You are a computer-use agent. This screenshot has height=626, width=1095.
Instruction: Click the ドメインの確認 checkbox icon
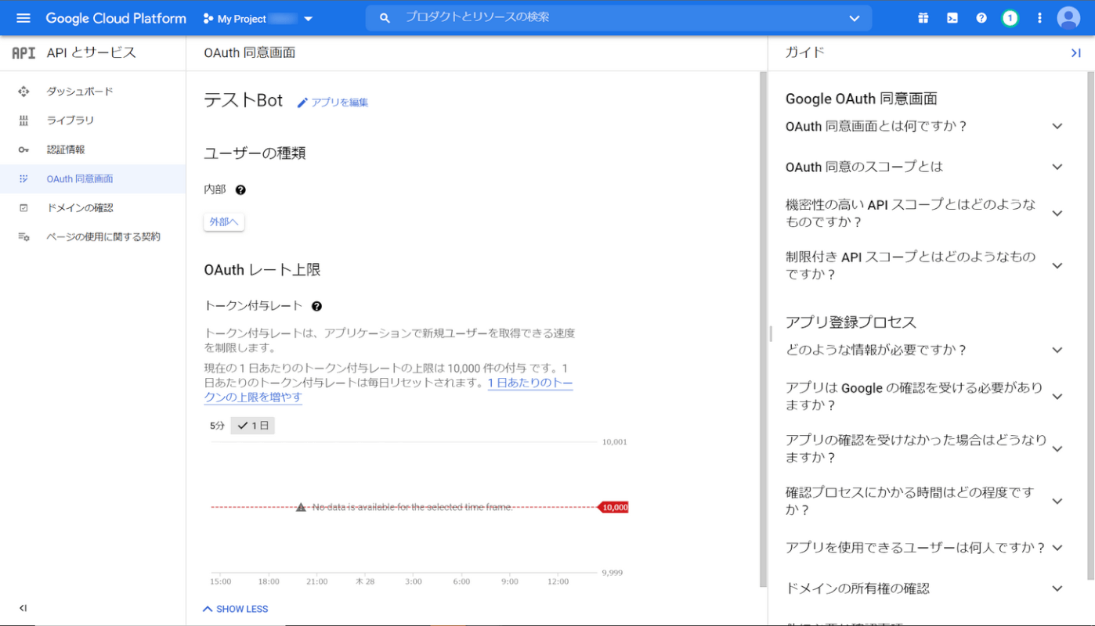[23, 207]
